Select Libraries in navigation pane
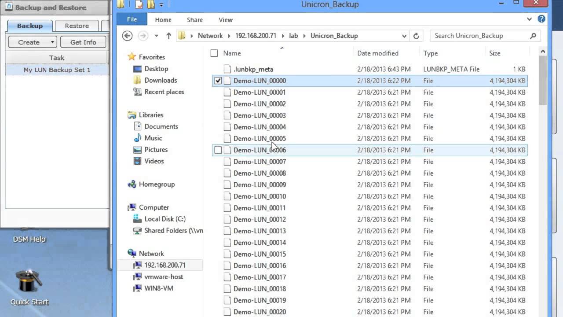 (151, 115)
